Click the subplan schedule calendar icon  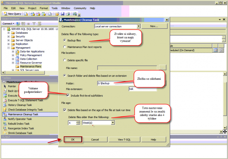[x=215, y=50]
